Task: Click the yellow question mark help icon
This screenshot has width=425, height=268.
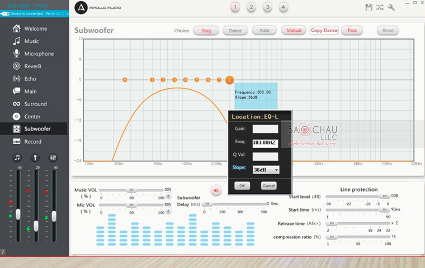Action: click(x=2, y=252)
